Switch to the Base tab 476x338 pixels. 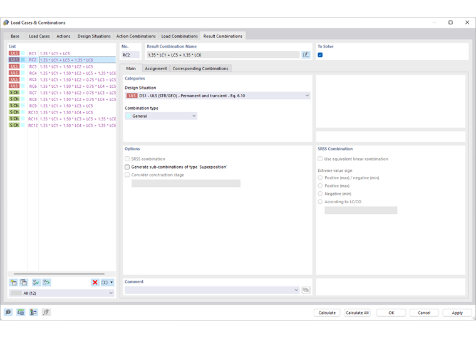15,36
